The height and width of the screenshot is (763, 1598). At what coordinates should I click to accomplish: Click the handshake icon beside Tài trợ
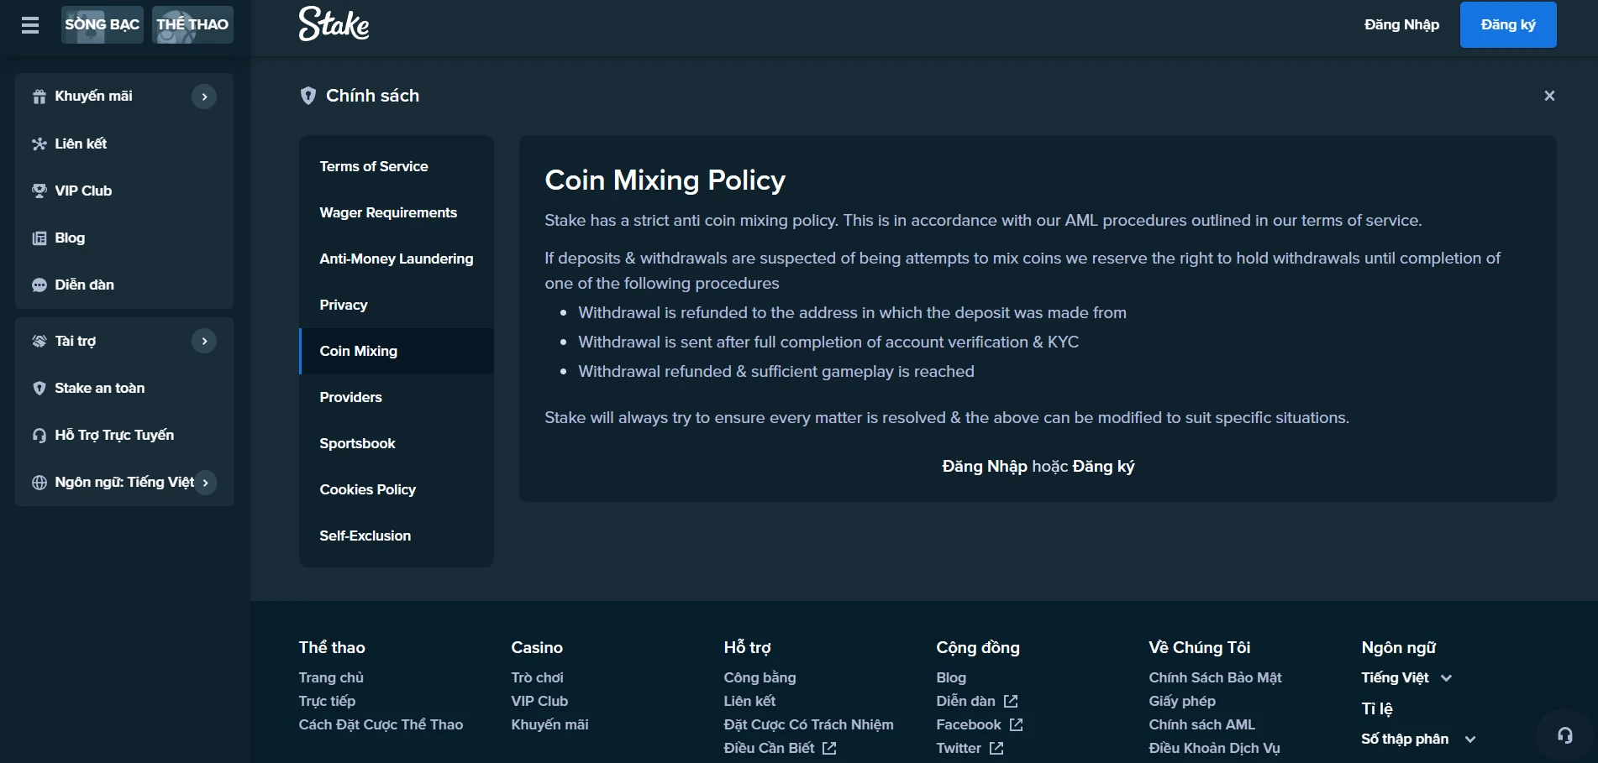(x=39, y=341)
